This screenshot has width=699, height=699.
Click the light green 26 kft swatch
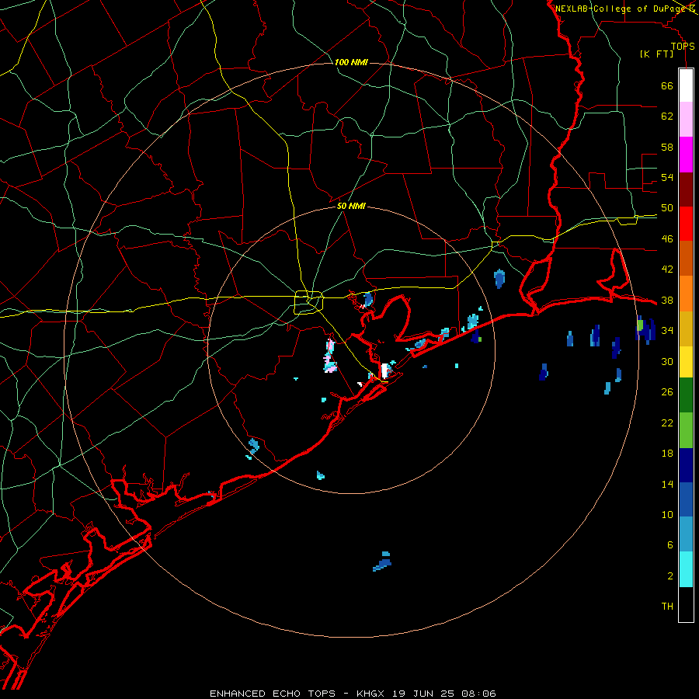[x=686, y=430]
